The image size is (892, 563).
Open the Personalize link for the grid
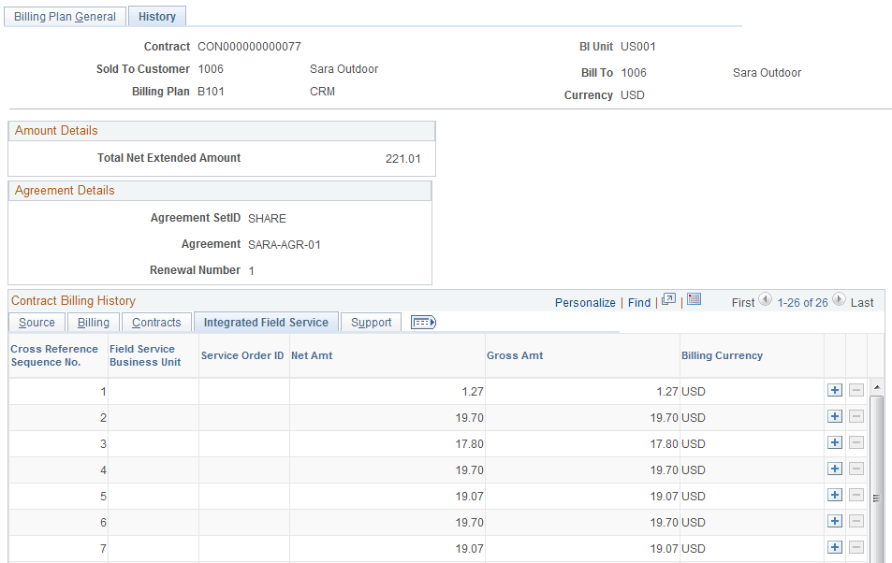tap(584, 302)
